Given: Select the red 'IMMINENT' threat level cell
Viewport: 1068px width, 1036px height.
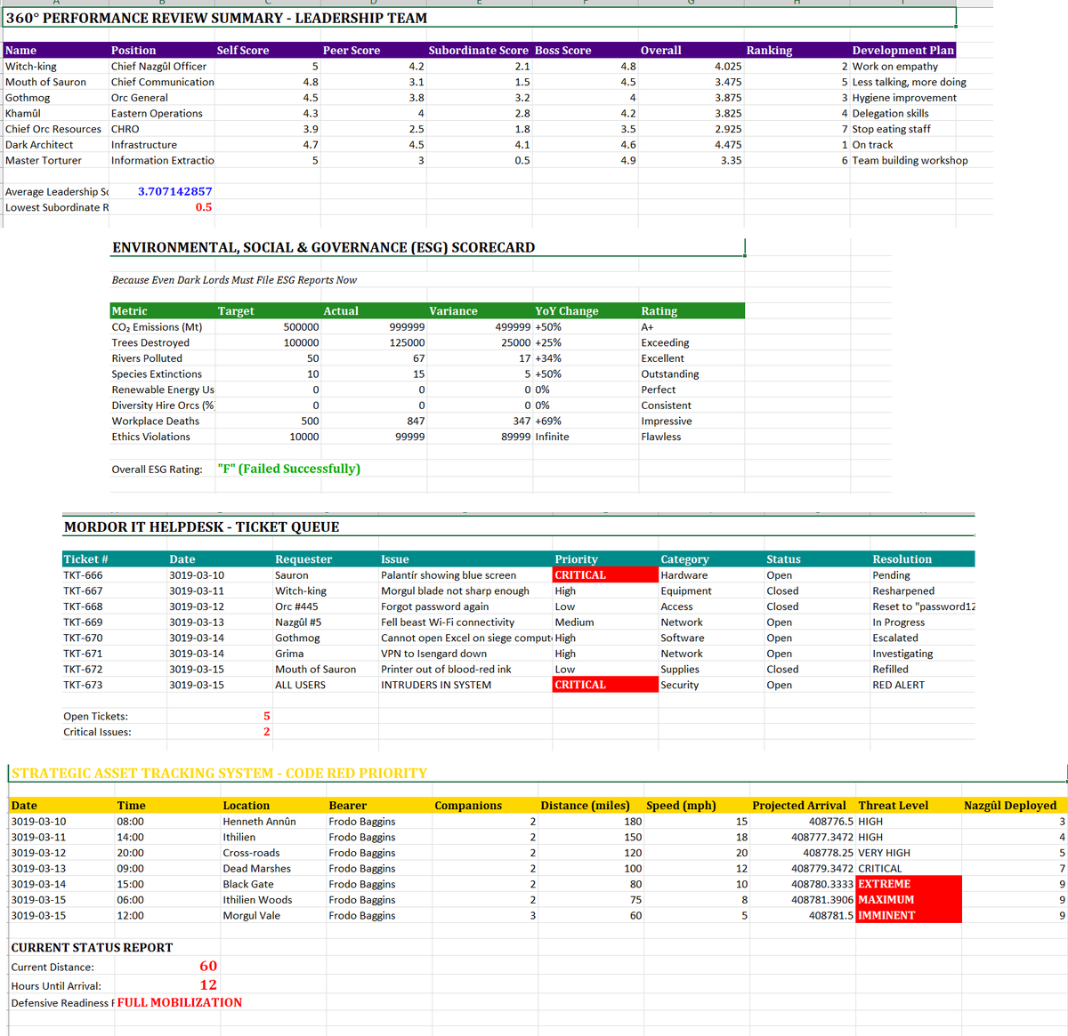Looking at the screenshot, I should (x=909, y=916).
